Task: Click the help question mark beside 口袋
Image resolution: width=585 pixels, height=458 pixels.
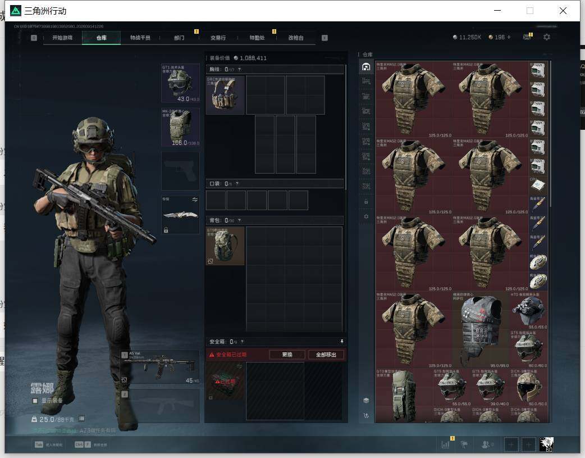Action: [x=237, y=184]
